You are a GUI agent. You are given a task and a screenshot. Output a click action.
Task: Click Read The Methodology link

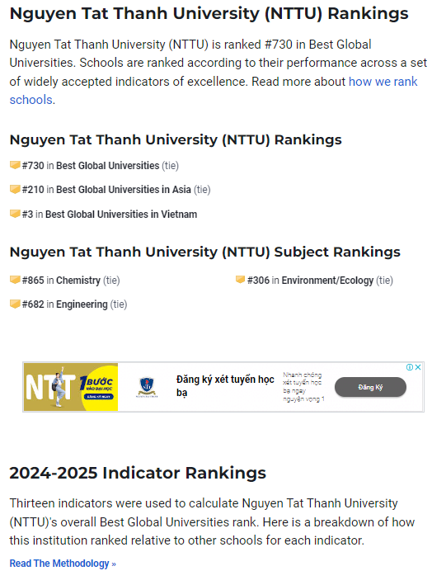tap(63, 564)
